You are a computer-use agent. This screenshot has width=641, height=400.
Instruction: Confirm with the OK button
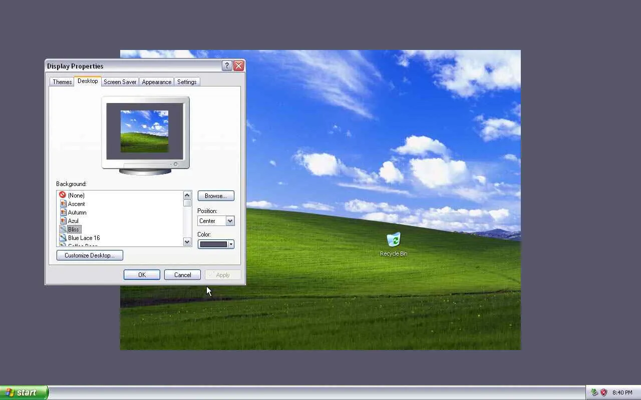[x=142, y=275]
